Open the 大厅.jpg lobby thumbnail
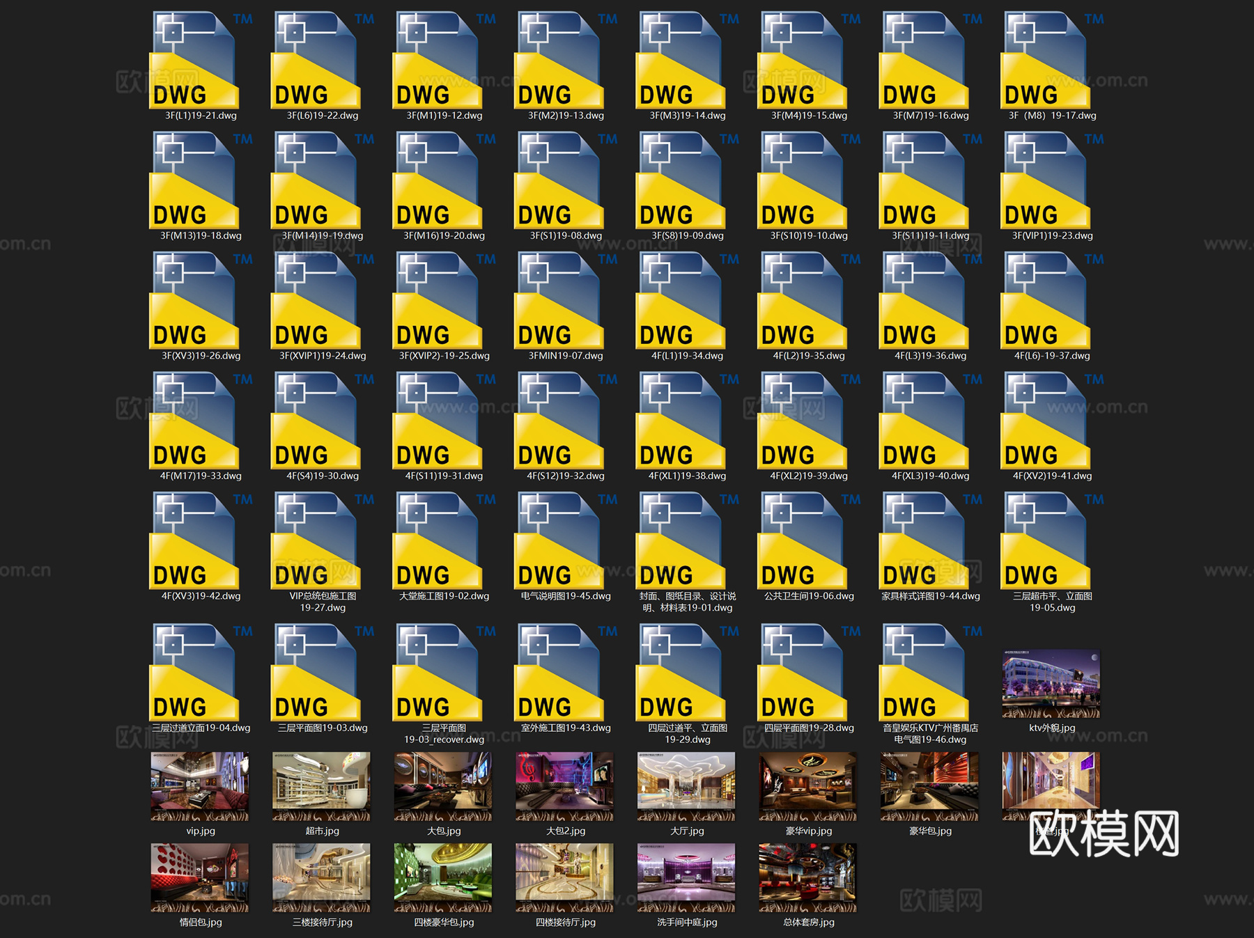The width and height of the screenshot is (1254, 938). point(686,787)
